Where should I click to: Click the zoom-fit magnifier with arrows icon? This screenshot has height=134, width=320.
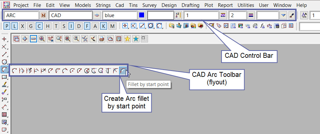[42, 39]
